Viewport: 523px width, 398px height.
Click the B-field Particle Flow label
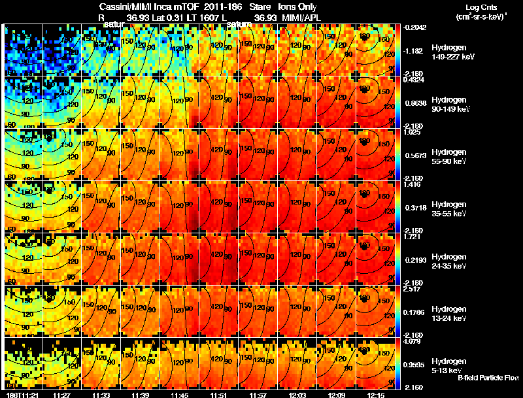[488, 378]
